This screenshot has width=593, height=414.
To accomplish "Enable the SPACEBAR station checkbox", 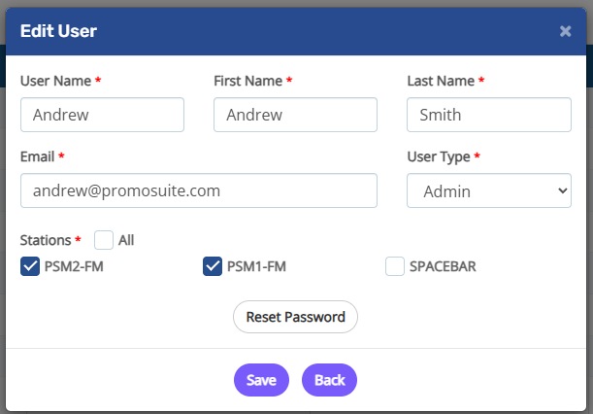I will point(395,266).
